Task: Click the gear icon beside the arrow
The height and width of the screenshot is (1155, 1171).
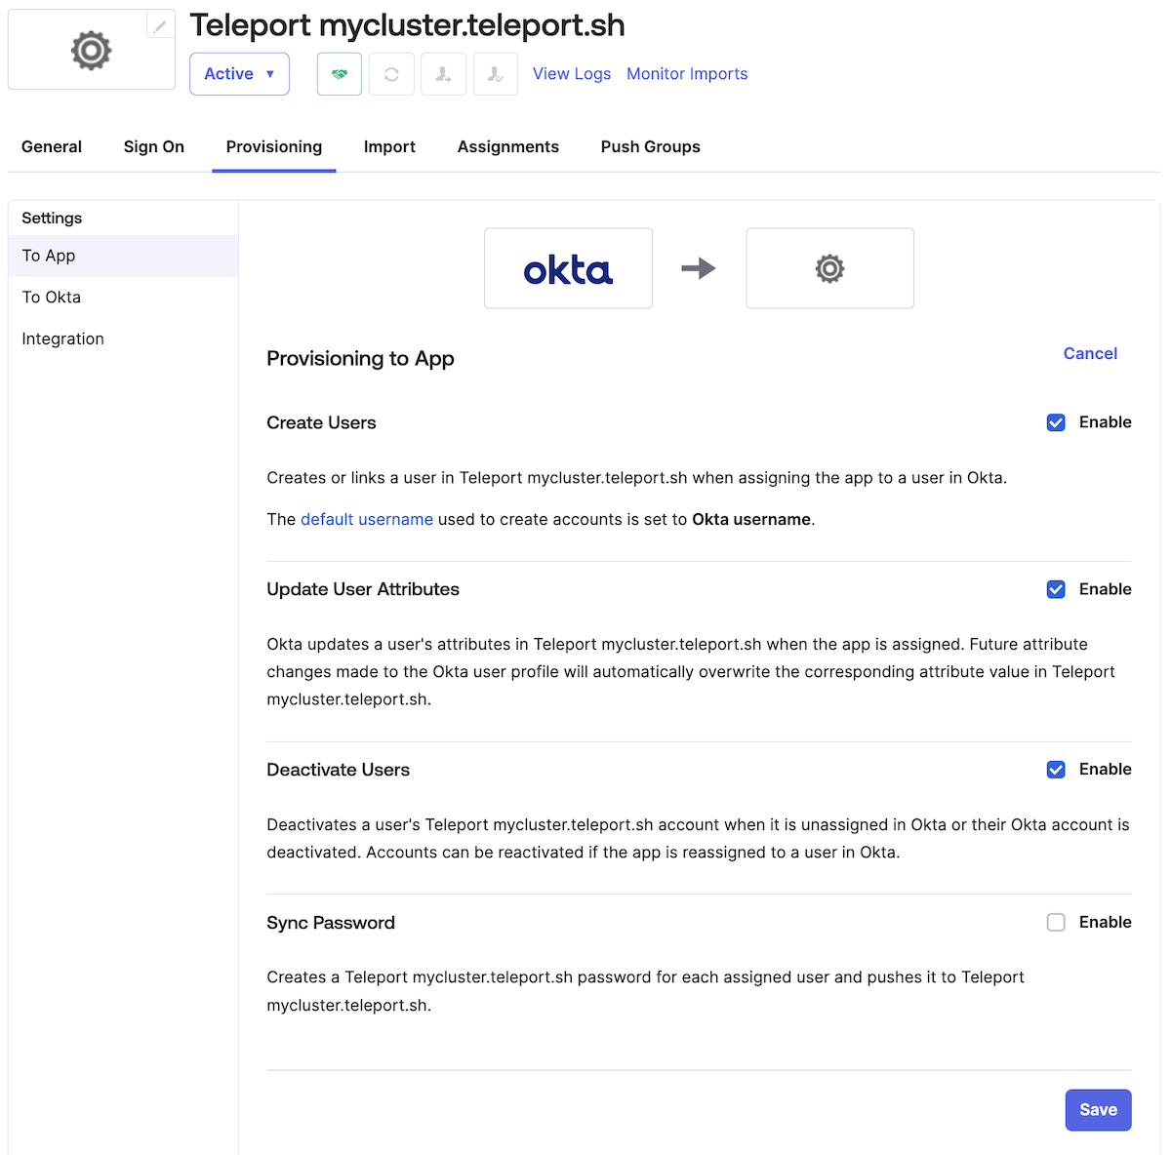Action: click(829, 268)
